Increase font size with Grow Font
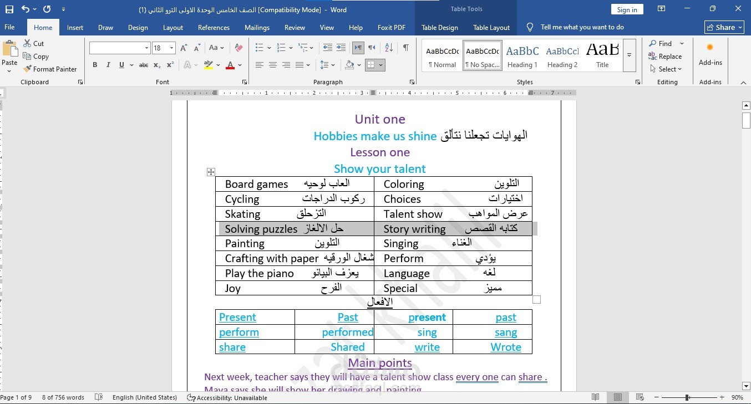The width and height of the screenshot is (751, 404). (184, 48)
